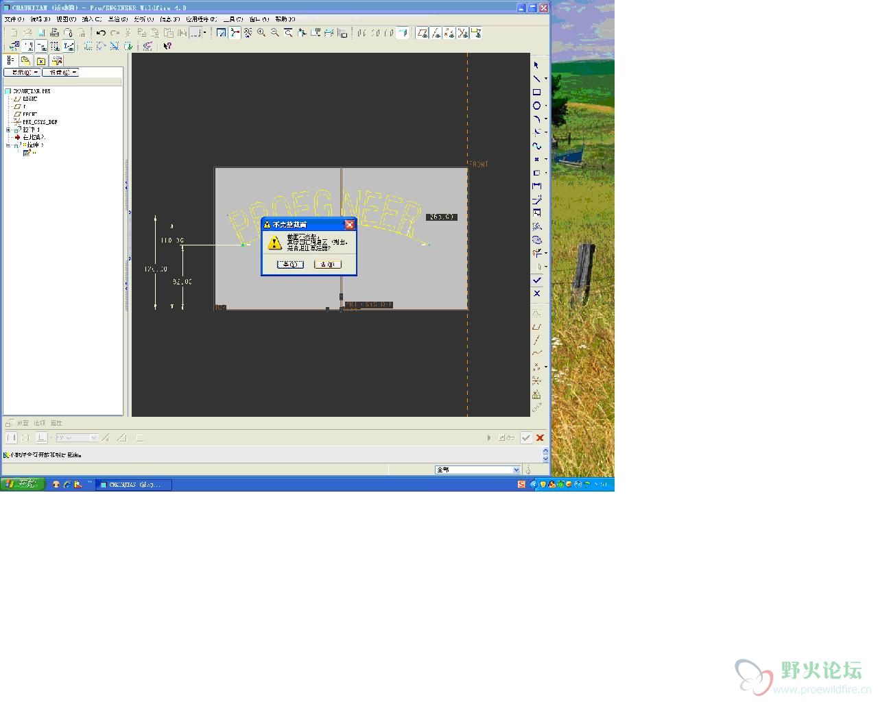Click the Undo arrow in the top toolbar
Viewport: 878px width, 702px height.
pyautogui.click(x=101, y=33)
